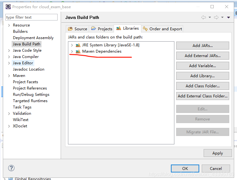This screenshot has height=180, width=237.
Task: Click the Apply button
Action: pyautogui.click(x=218, y=153)
